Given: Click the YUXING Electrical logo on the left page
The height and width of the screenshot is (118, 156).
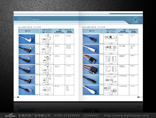Looking at the screenshot, I should click(28, 18).
